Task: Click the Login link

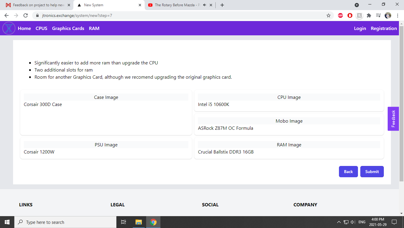Action: click(x=360, y=28)
